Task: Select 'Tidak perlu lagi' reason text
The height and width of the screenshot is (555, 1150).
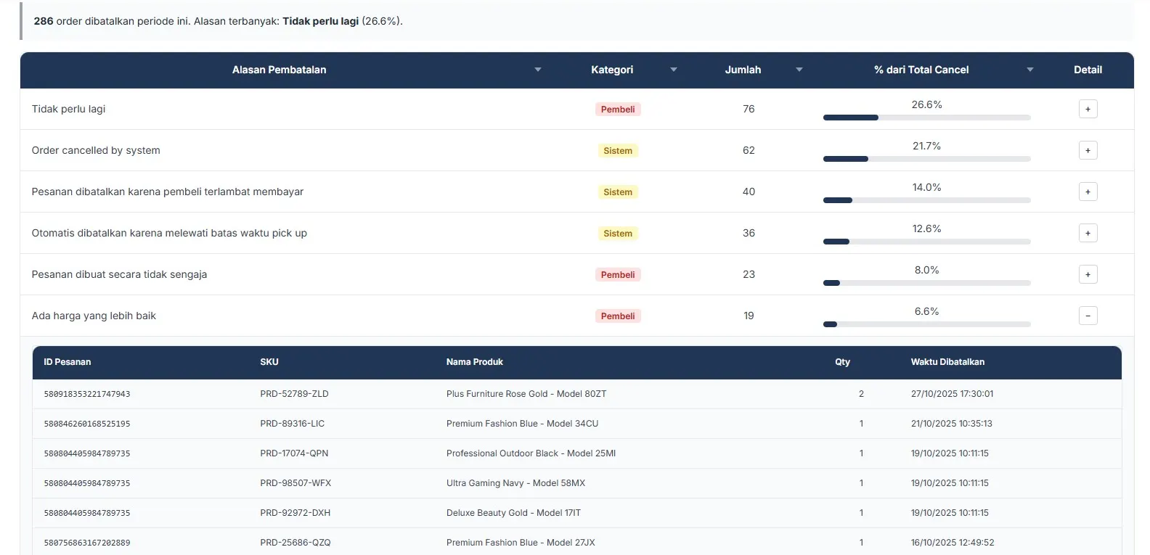Action: click(x=68, y=109)
